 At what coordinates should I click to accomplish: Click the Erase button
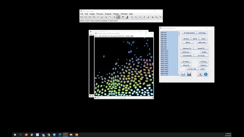coord(203,39)
